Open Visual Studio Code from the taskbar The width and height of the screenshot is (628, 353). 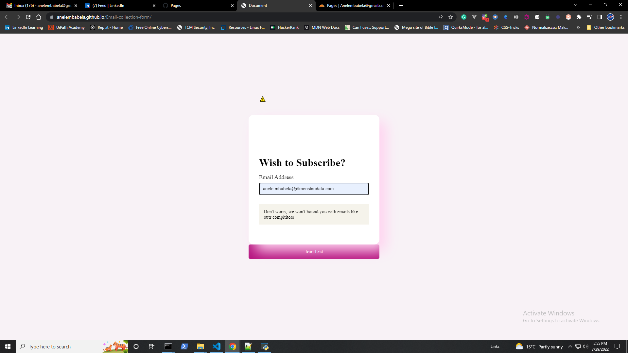[x=216, y=346]
